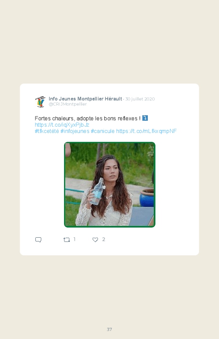Select the #infojeunes hashtag
The image size is (219, 339).
point(75,131)
